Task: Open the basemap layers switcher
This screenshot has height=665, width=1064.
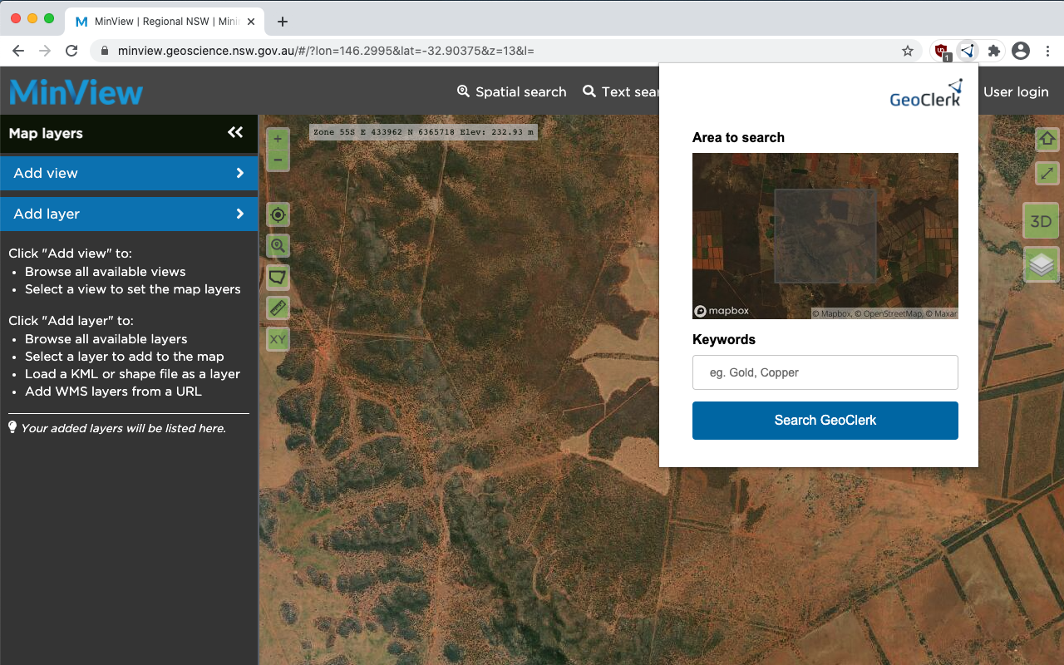Action: click(x=1041, y=265)
